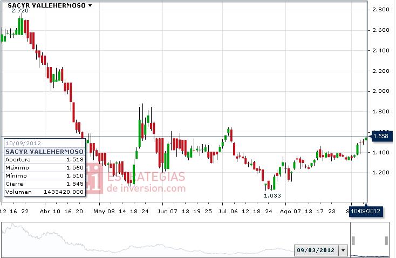Click the 1.200 price axis label
The height and width of the screenshot is (258, 396).
coord(380,173)
